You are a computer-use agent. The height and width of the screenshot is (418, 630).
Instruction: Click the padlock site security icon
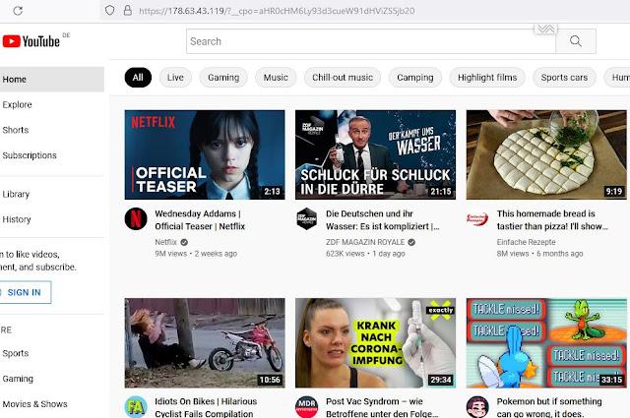click(x=127, y=11)
